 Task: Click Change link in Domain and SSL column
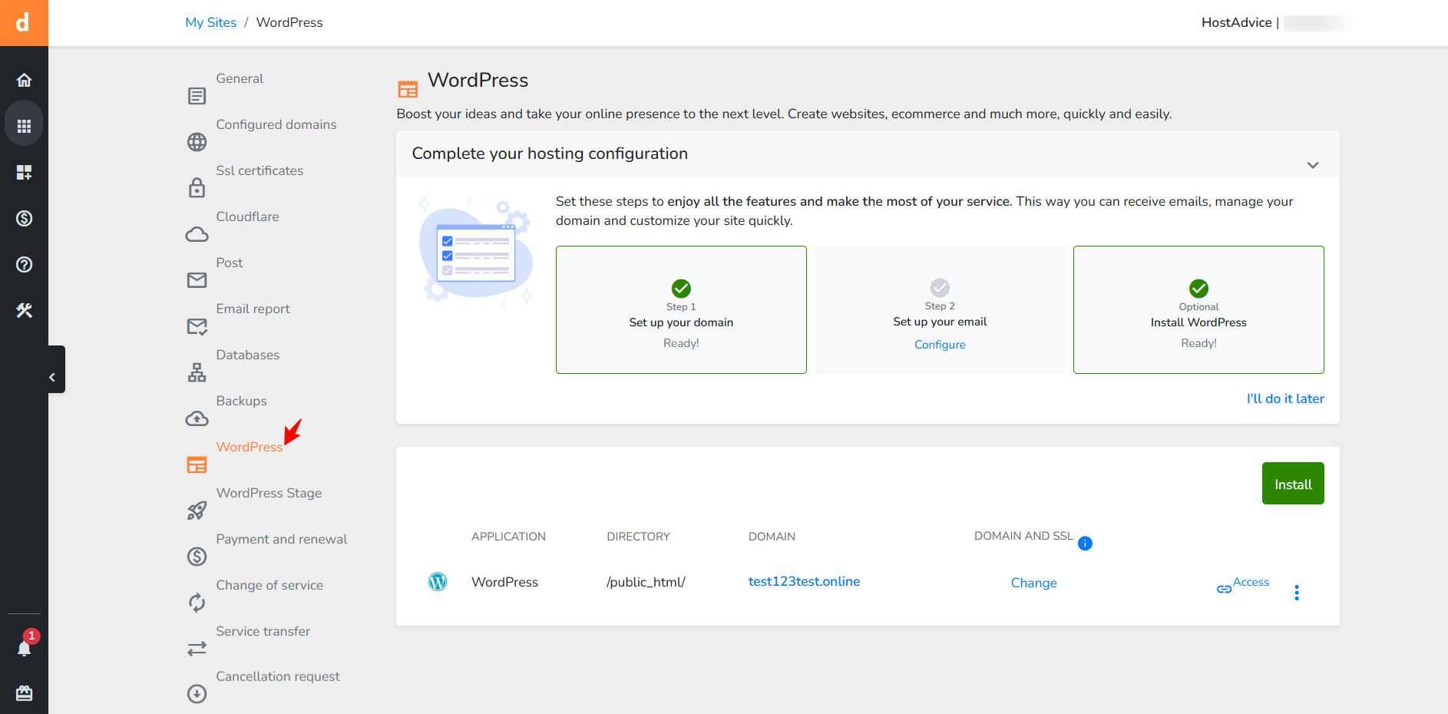click(1033, 583)
